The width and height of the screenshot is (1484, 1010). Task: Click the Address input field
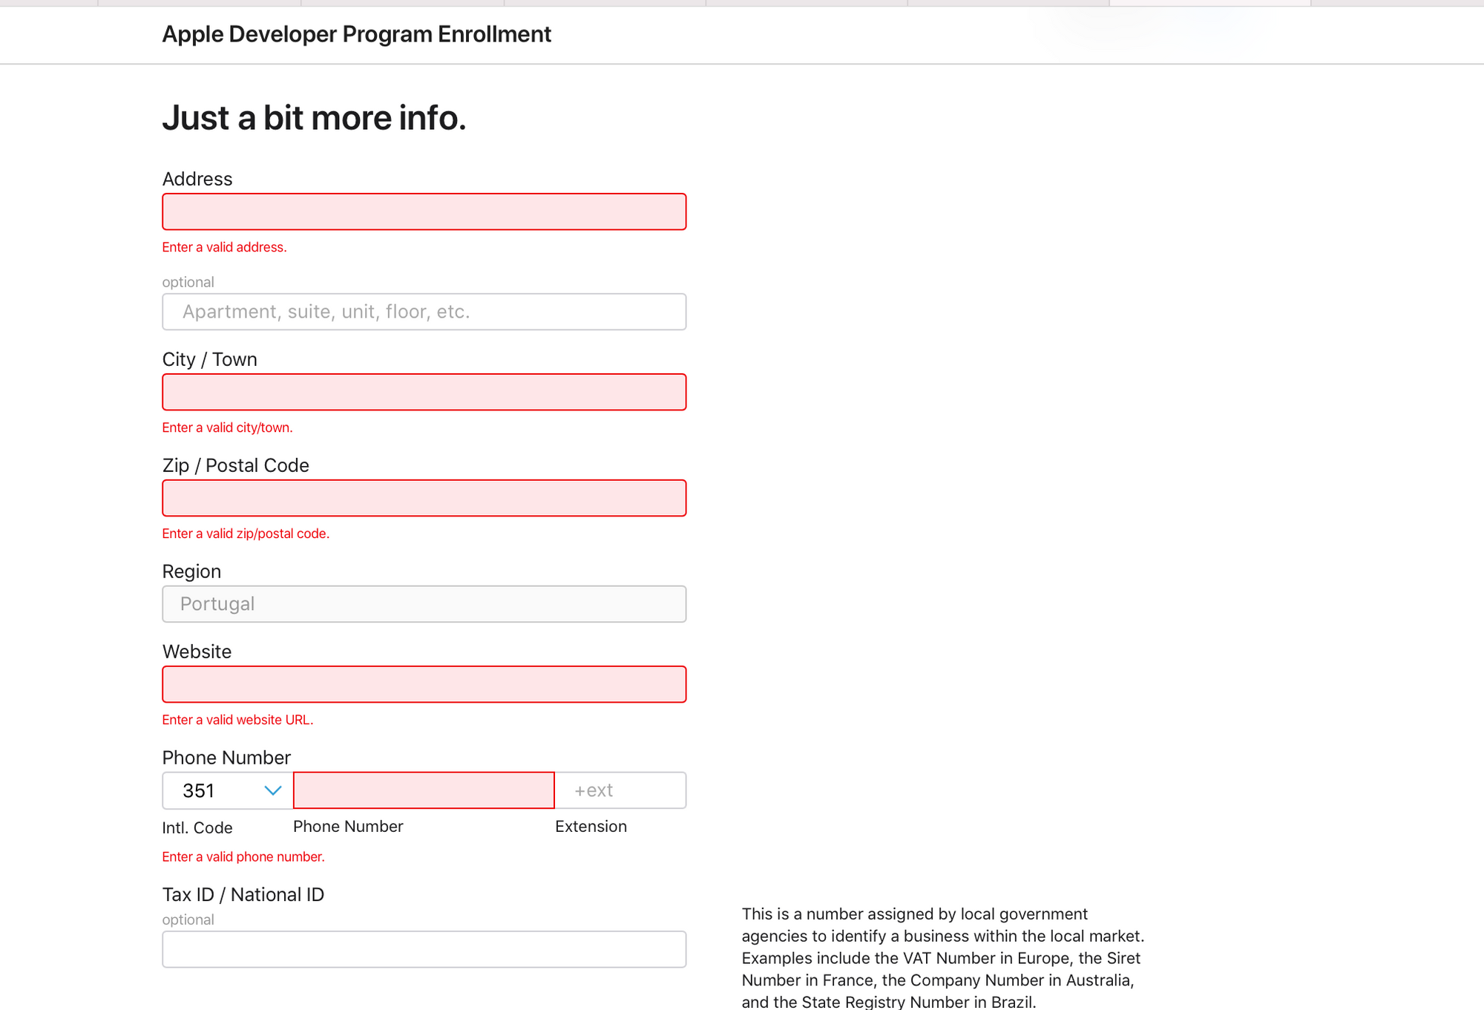click(424, 212)
